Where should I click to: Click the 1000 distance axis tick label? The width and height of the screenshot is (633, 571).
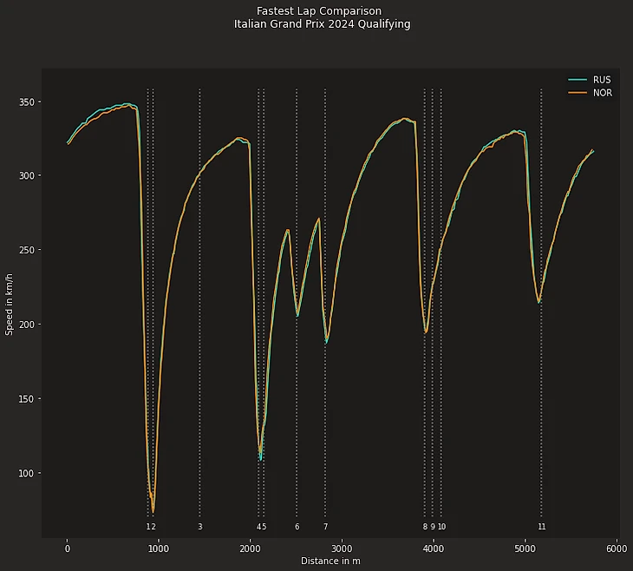(159, 548)
